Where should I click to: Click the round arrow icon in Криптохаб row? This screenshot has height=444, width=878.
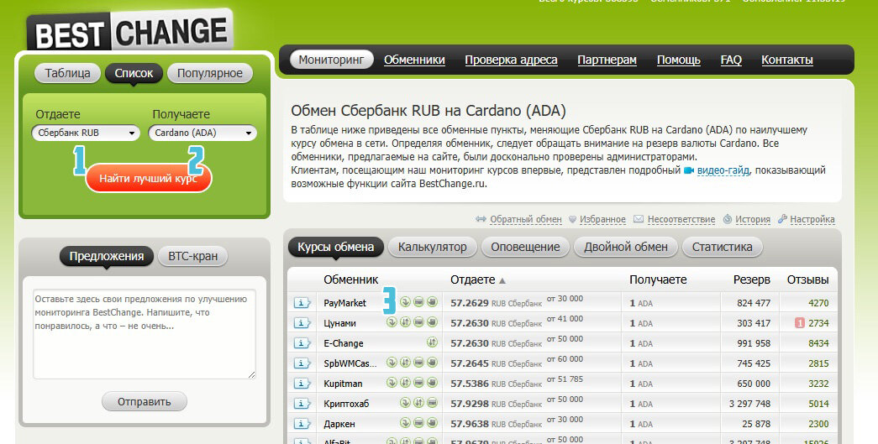(x=406, y=403)
